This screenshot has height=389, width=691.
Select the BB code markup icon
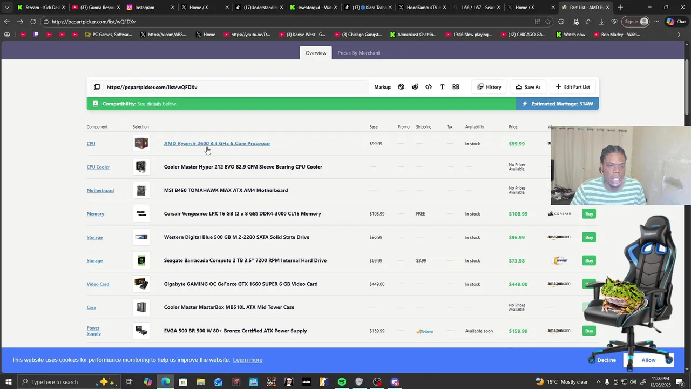[x=456, y=87]
